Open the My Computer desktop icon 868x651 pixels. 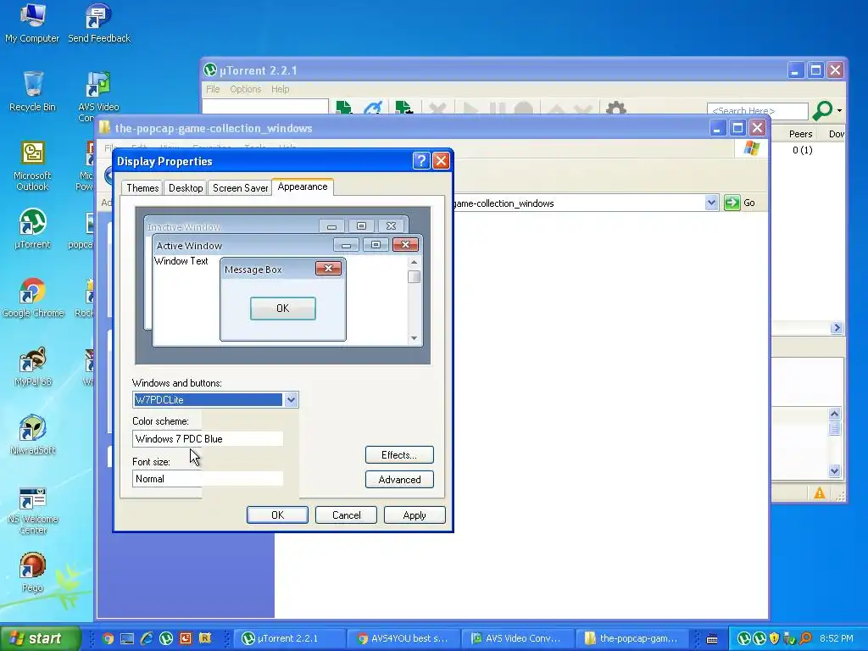(x=32, y=23)
